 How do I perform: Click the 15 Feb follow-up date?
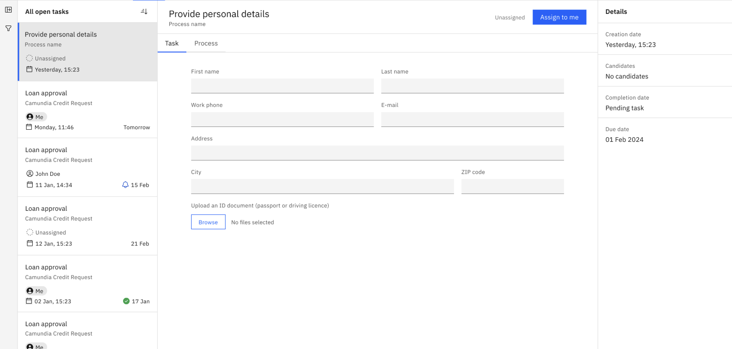140,185
